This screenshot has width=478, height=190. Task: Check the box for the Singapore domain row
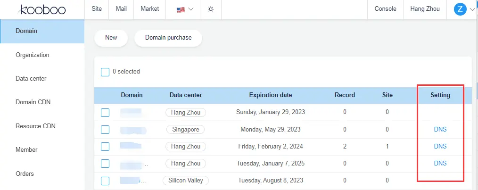[x=105, y=129]
